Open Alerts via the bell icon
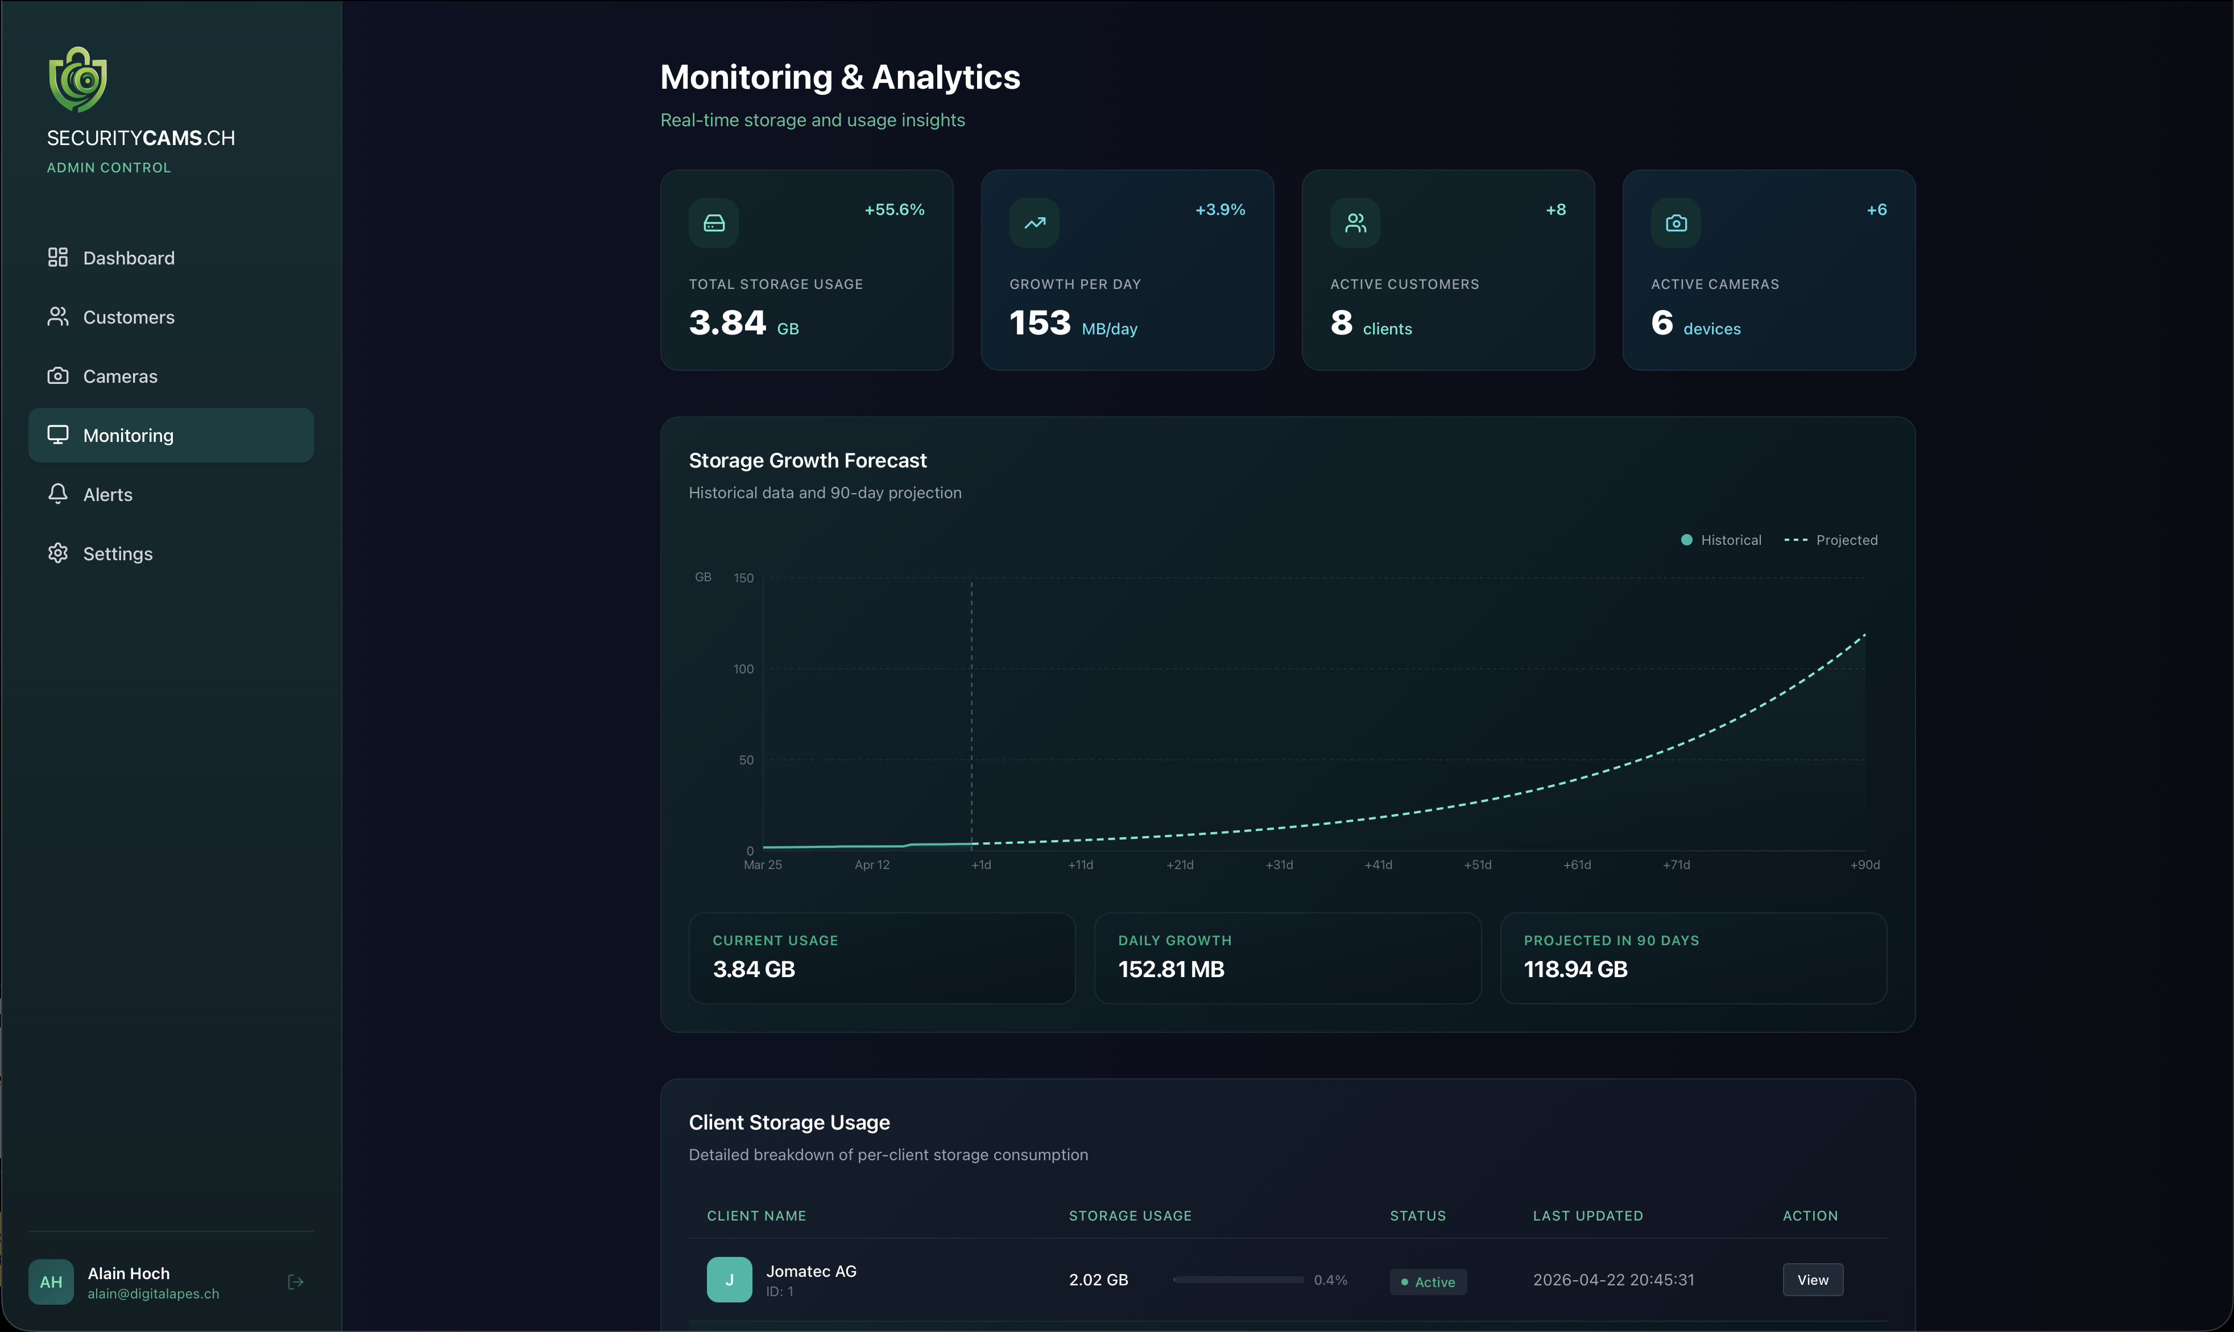This screenshot has width=2234, height=1332. point(57,494)
